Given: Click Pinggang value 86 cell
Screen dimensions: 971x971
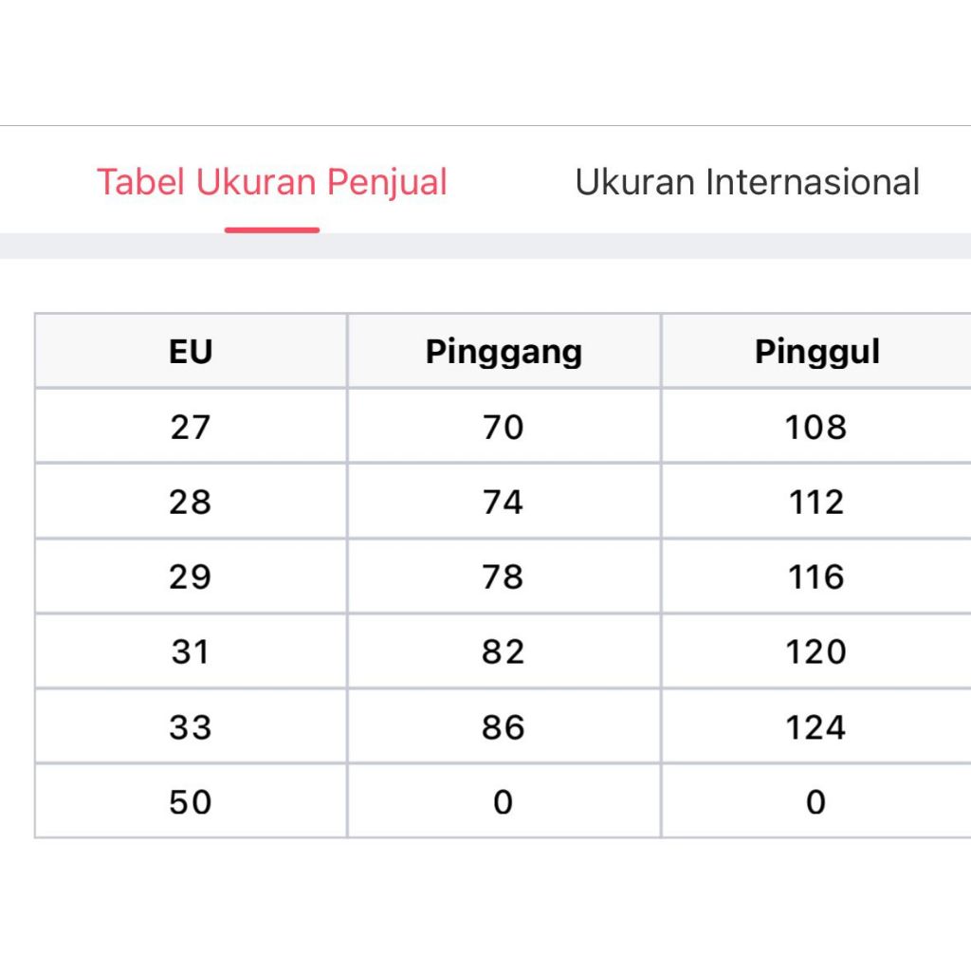Looking at the screenshot, I should tap(504, 727).
